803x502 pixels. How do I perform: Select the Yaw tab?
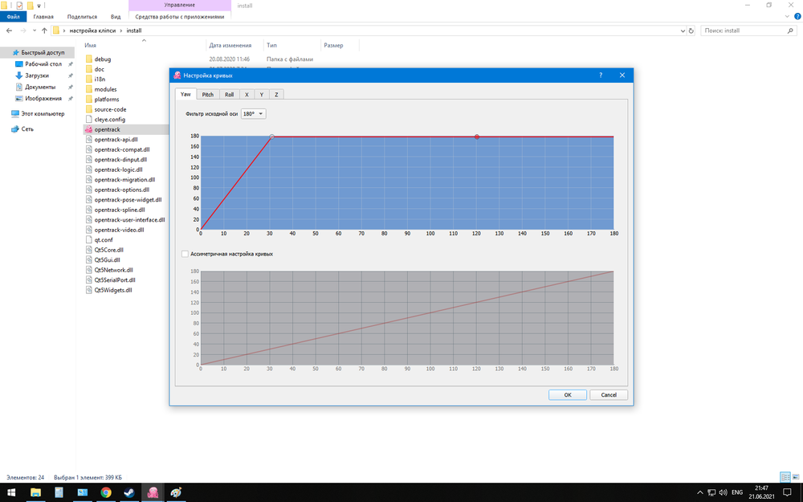[x=185, y=94]
